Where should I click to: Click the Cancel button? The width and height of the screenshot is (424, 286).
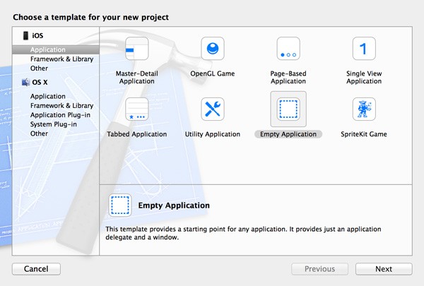tap(36, 269)
